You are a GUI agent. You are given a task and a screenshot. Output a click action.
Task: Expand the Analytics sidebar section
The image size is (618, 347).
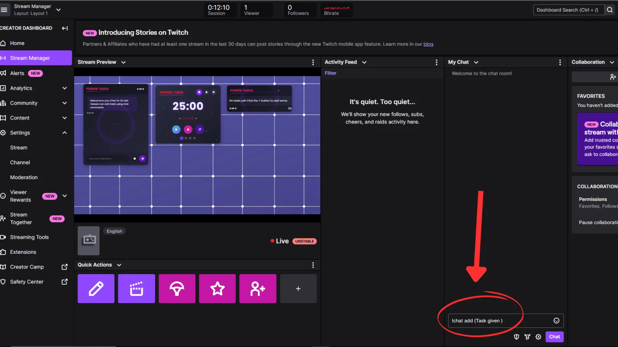(x=65, y=88)
